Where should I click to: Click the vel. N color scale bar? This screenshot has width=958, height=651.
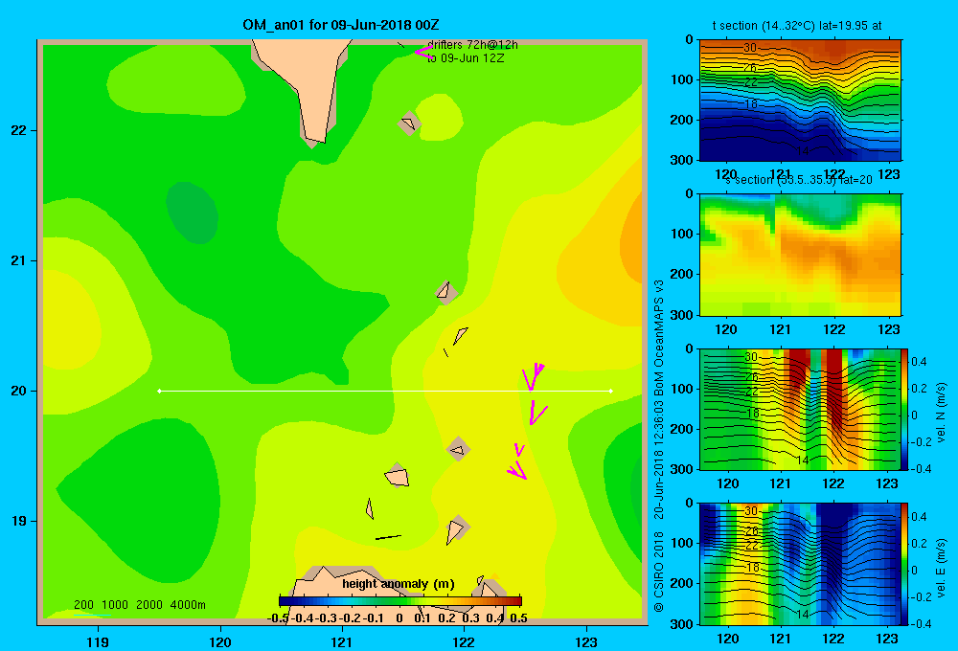click(904, 409)
